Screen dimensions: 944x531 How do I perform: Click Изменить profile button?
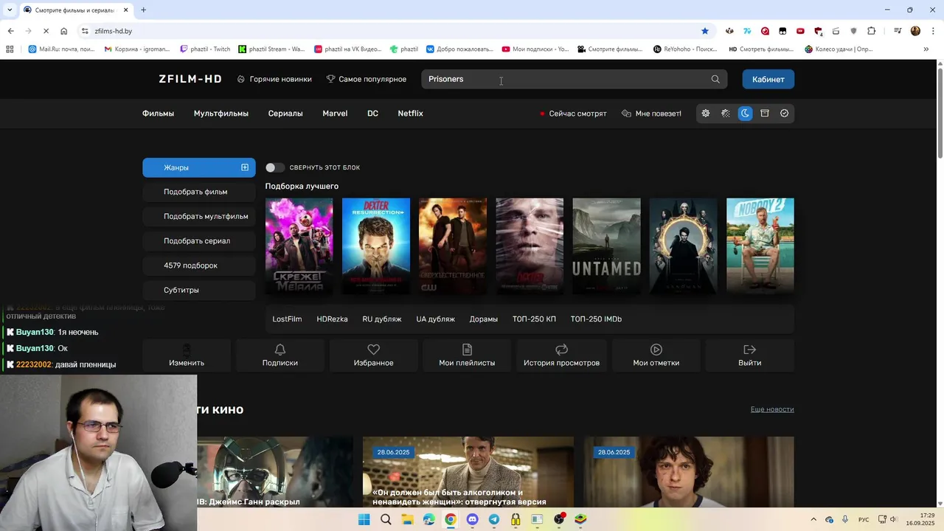pos(187,355)
